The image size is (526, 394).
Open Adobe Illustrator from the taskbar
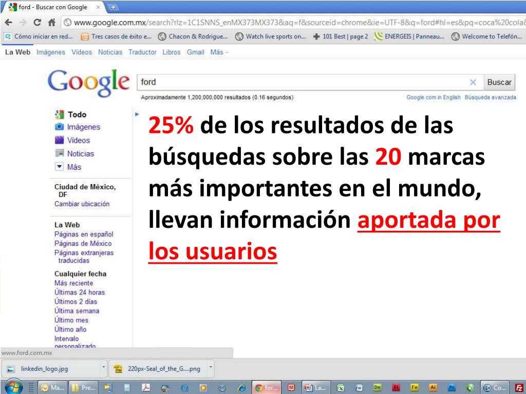click(433, 388)
